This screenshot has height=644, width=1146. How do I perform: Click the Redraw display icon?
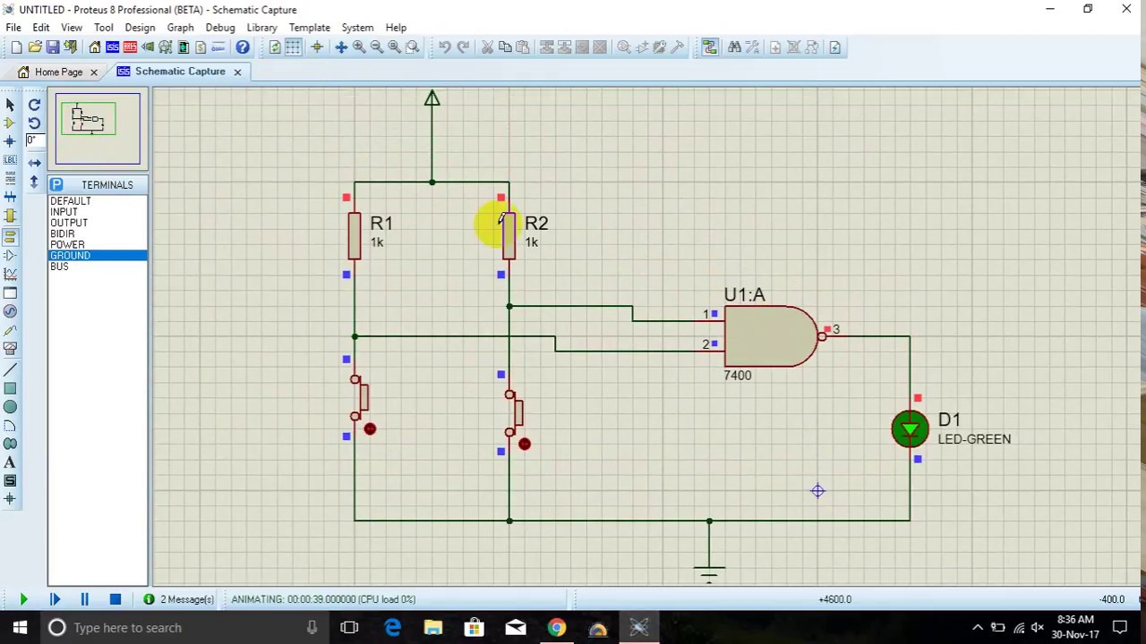point(275,47)
